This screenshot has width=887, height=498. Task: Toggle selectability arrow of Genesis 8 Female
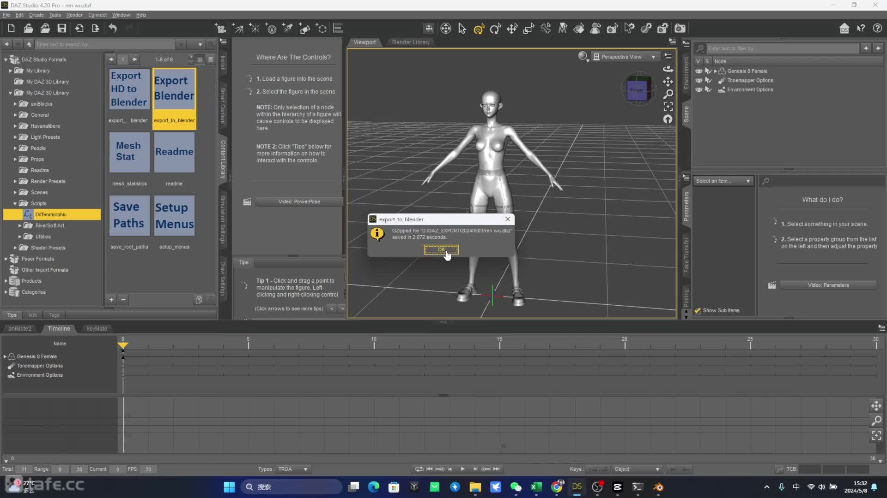708,71
